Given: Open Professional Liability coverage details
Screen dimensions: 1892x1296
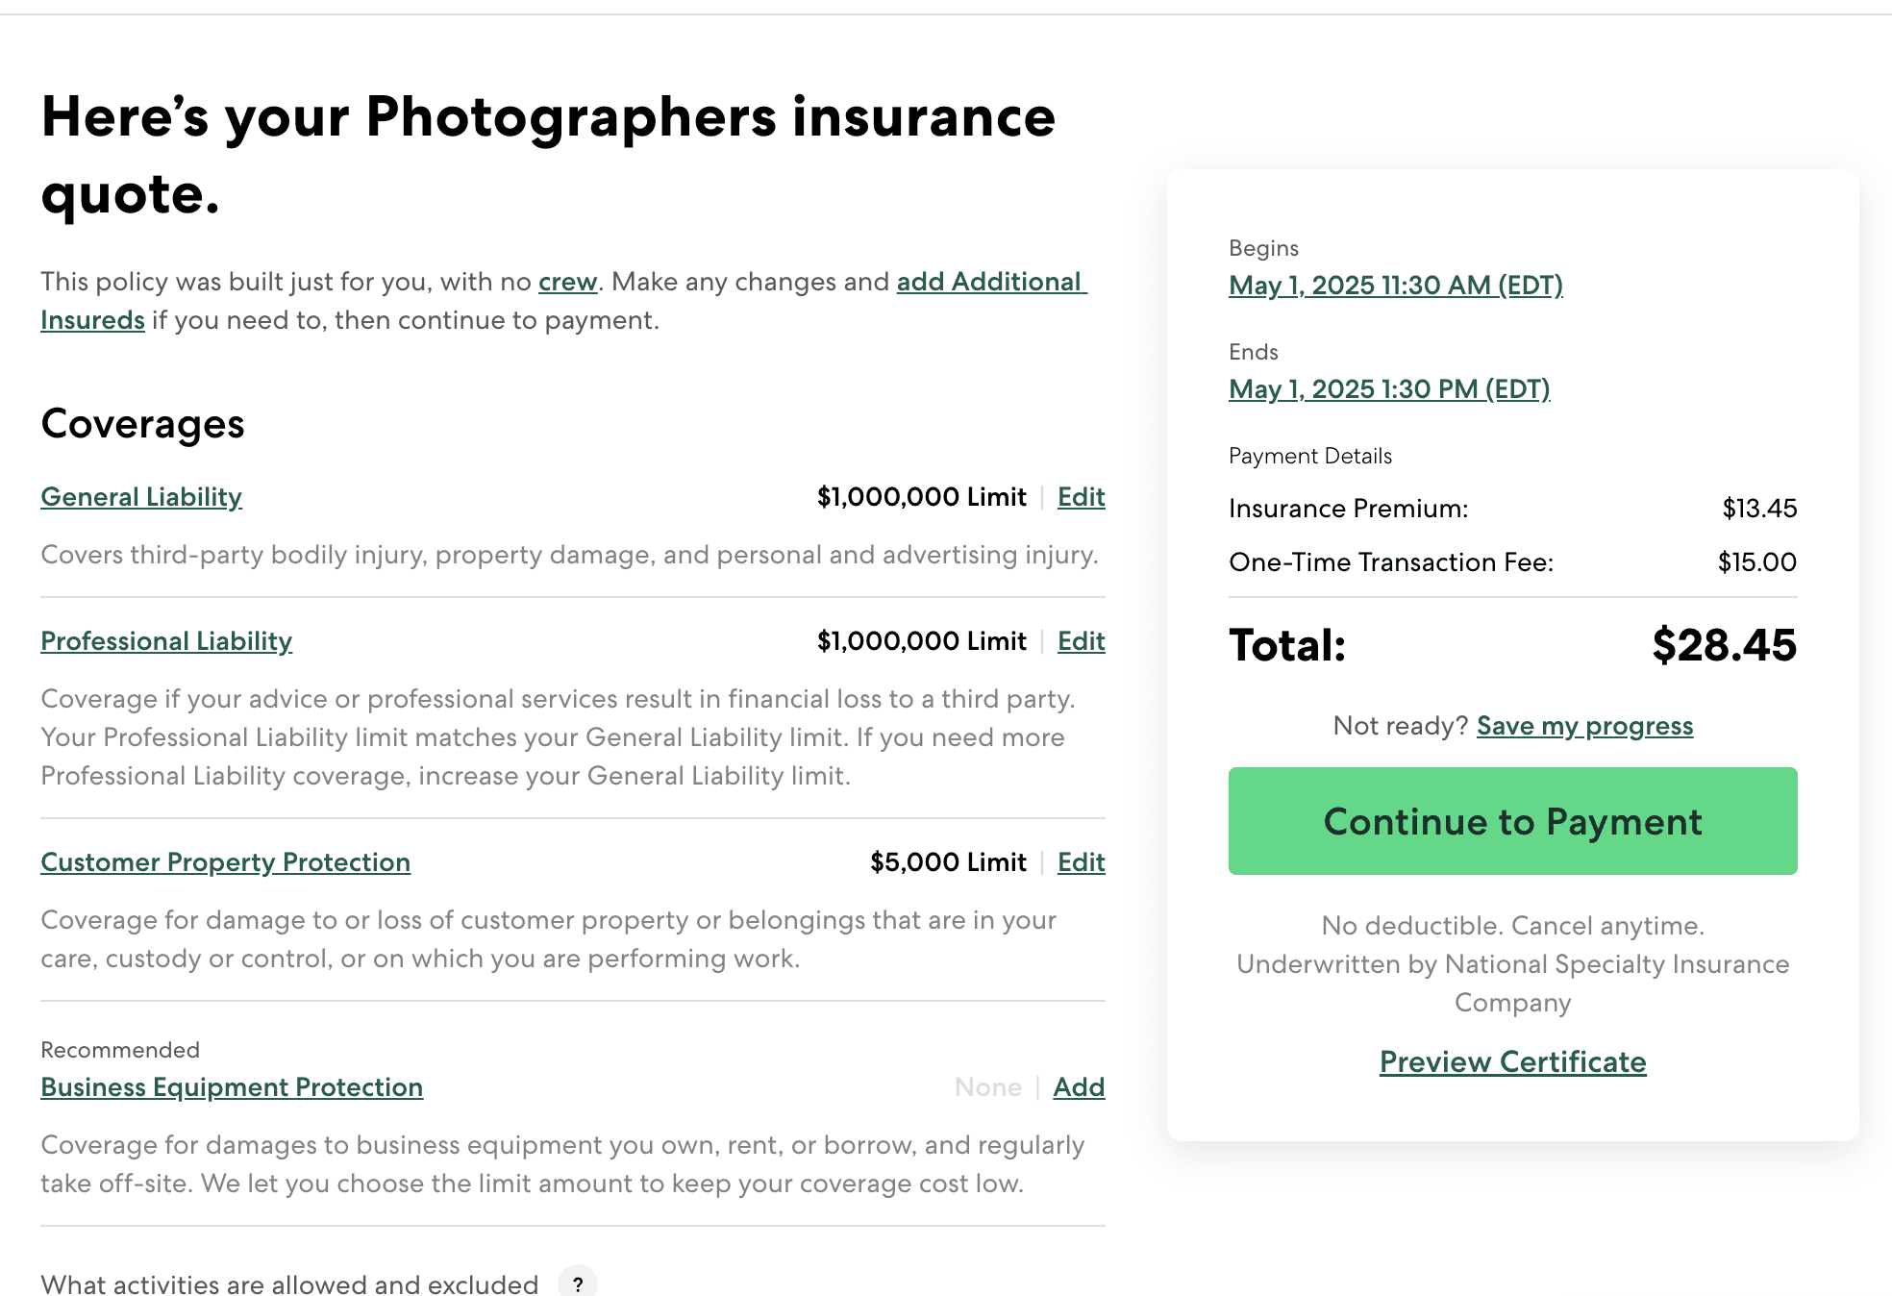Looking at the screenshot, I should pyautogui.click(x=166, y=641).
